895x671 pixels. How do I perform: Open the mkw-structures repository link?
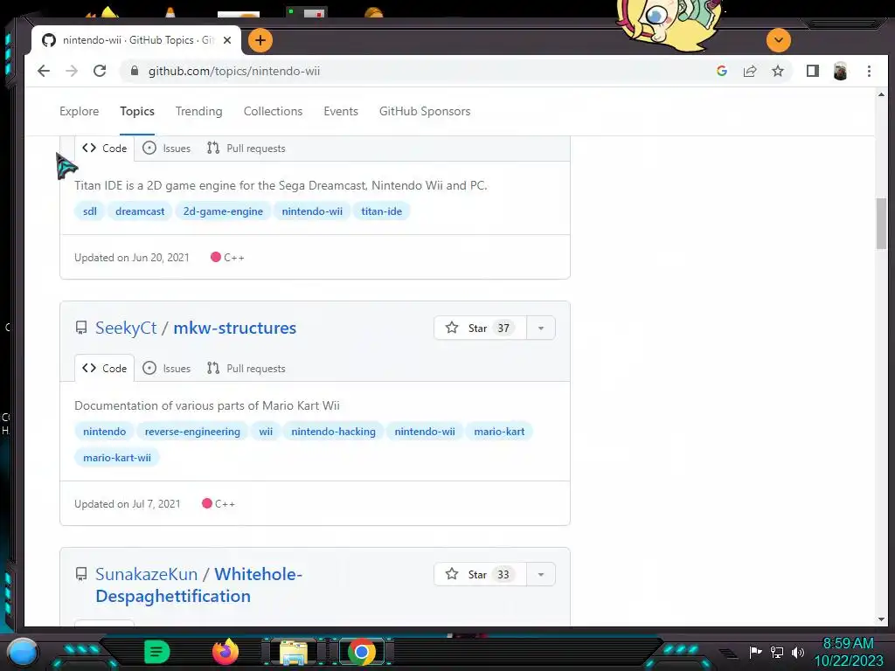click(x=234, y=329)
